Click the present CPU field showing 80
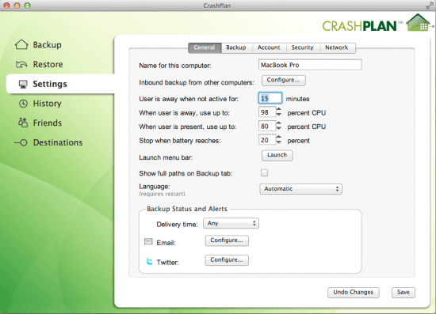Screen dimensions: 436x314 pos(267,127)
